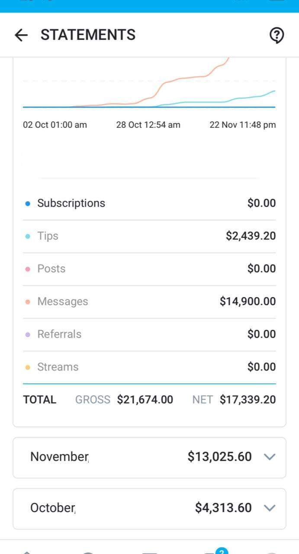Open the October $4,313.60 earnings amount
This screenshot has width=299, height=554.
tap(223, 508)
